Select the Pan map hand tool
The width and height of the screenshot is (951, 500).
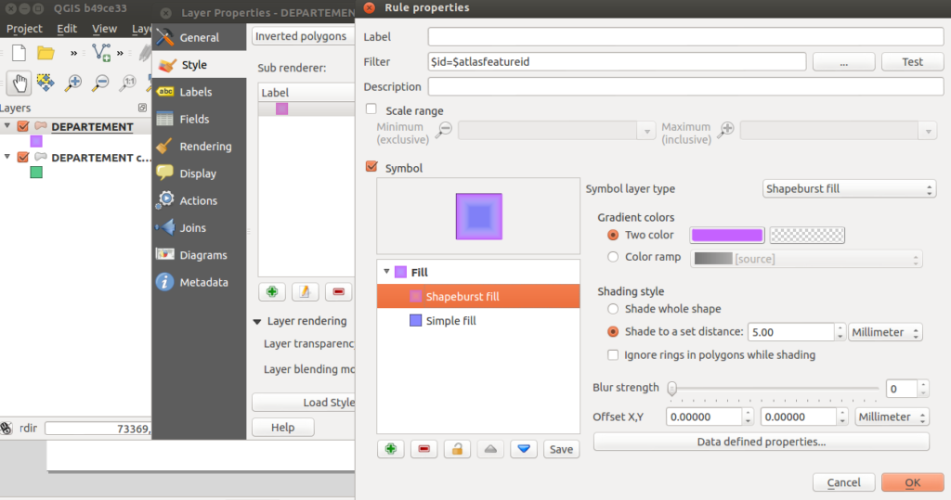(20, 83)
